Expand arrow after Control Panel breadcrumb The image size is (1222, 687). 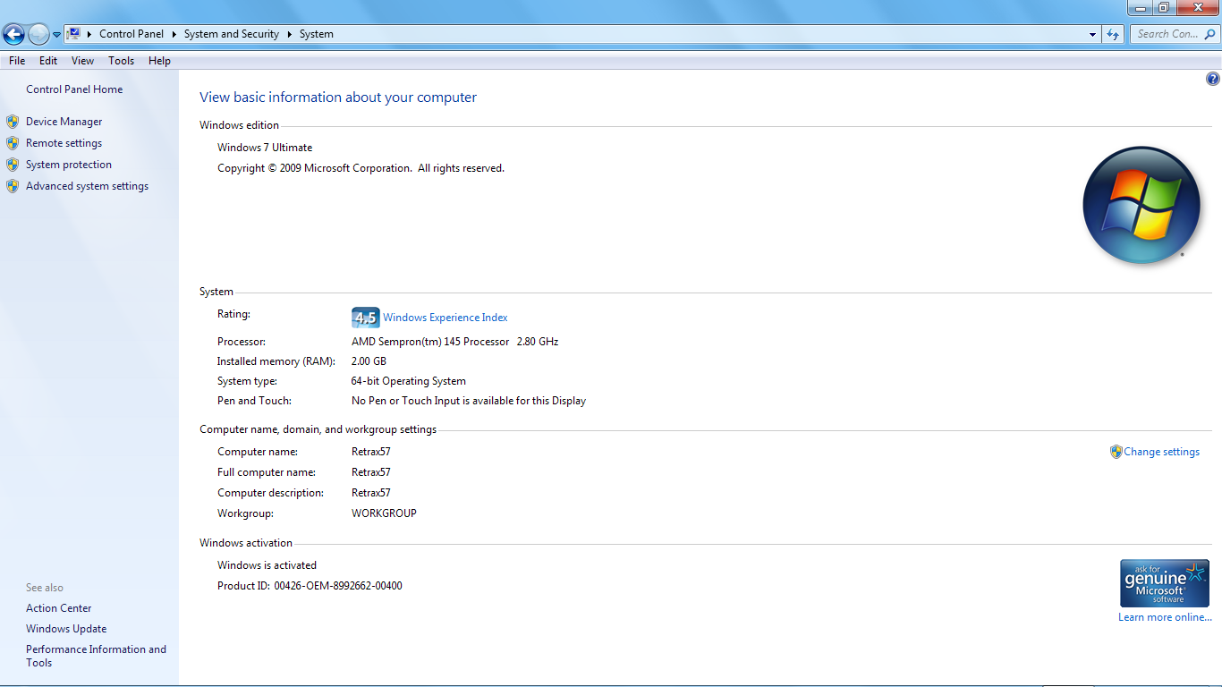click(x=174, y=34)
